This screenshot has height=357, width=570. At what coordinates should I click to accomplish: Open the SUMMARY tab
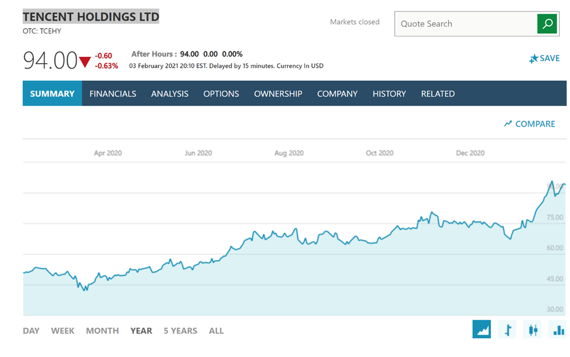52,93
